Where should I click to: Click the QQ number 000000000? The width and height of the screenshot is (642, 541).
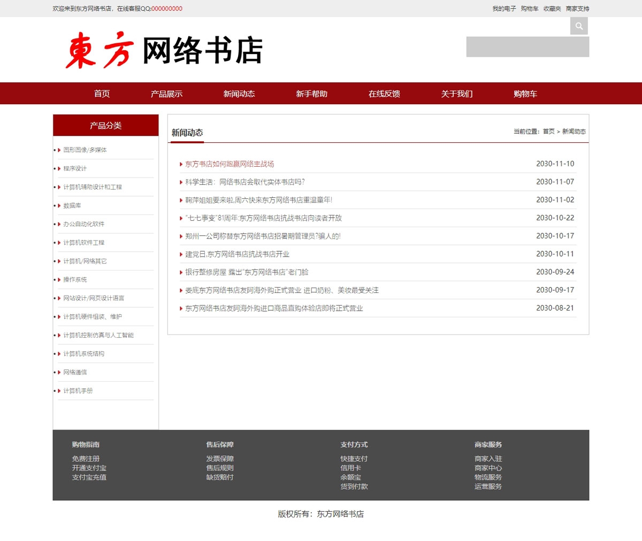point(167,9)
